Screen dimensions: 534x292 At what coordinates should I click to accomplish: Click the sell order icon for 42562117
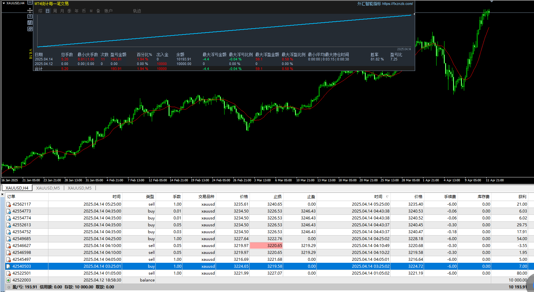click(x=9, y=204)
